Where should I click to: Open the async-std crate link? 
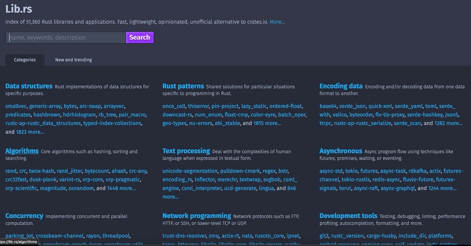pos(331,171)
